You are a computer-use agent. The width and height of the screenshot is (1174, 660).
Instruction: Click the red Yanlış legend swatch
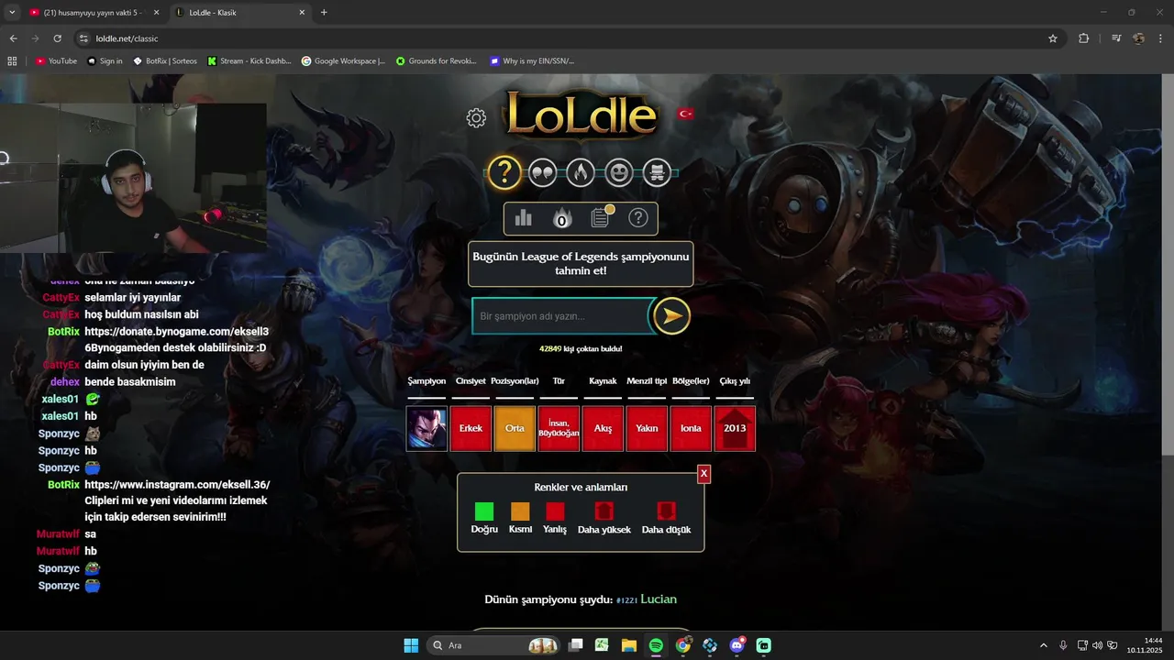[555, 511]
